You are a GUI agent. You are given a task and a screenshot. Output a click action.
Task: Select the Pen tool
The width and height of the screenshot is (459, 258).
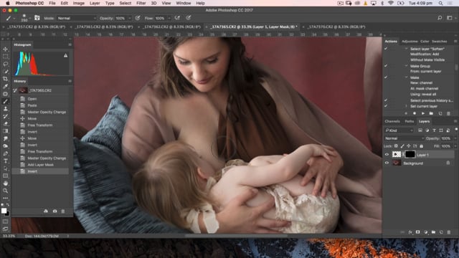(5, 153)
